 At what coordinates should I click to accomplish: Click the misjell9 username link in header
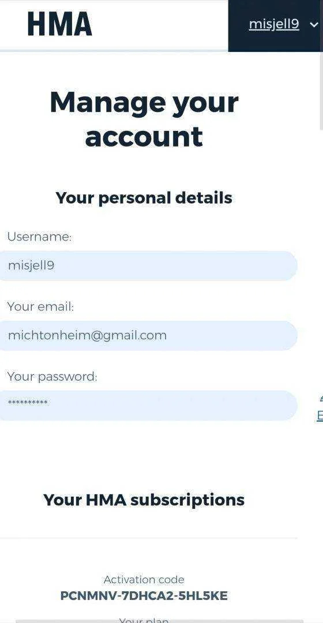point(274,25)
